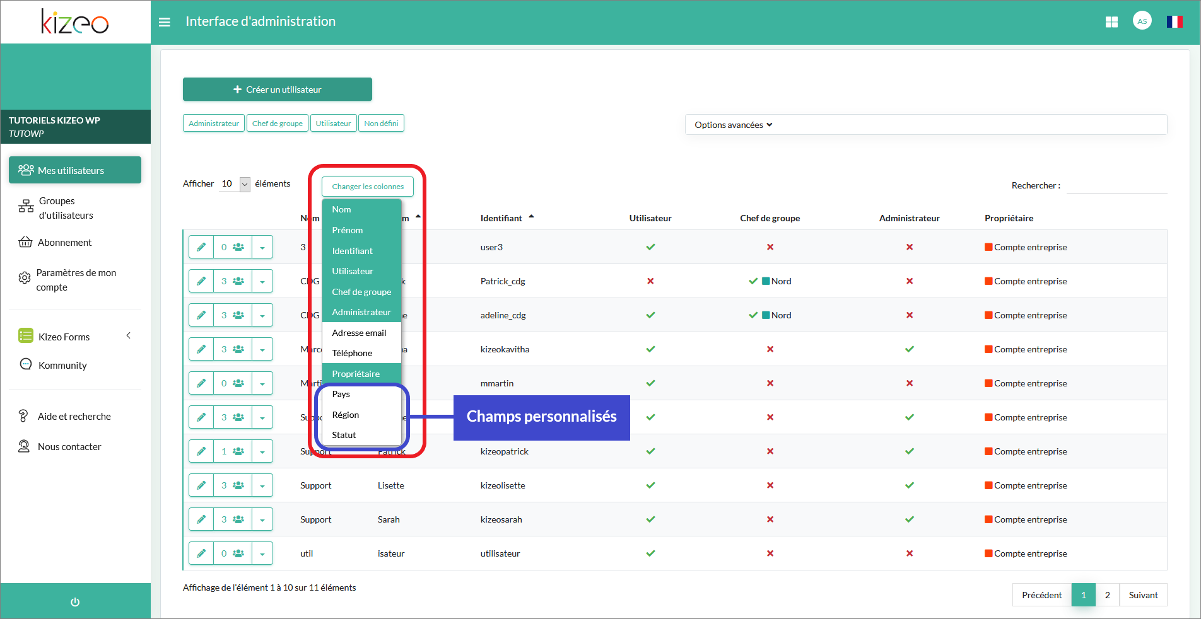This screenshot has height=619, width=1201.
Task: Toggle Prénom column visibility
Action: pyautogui.click(x=361, y=230)
